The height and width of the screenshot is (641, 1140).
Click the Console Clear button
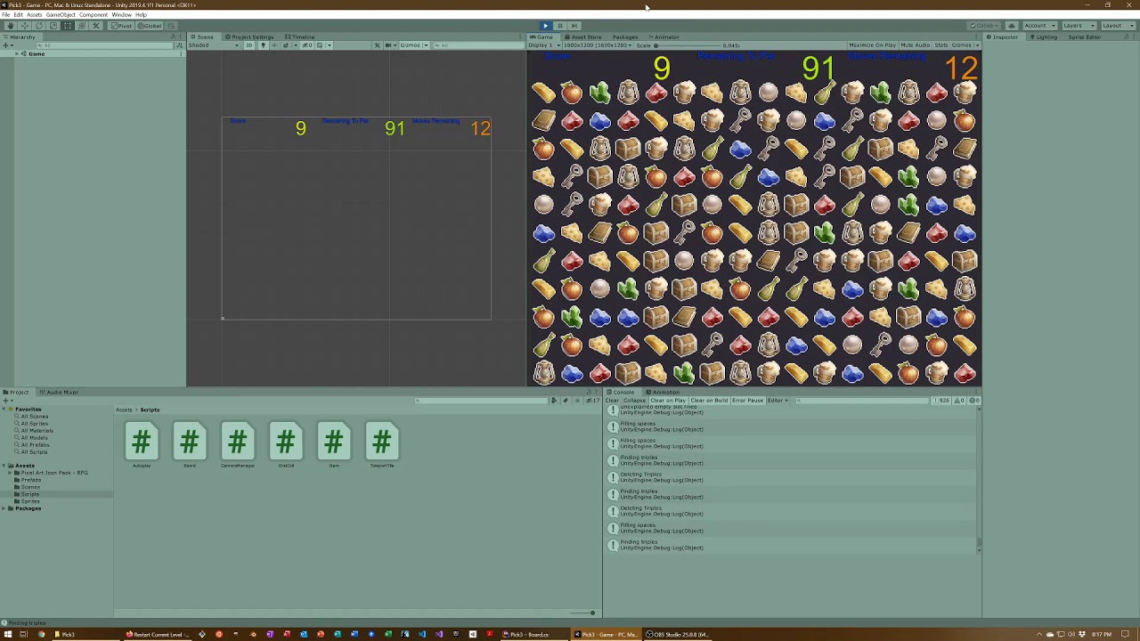point(612,401)
